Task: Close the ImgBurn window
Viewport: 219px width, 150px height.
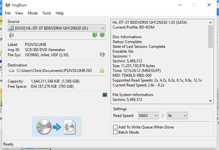Action: [x=209, y=5]
